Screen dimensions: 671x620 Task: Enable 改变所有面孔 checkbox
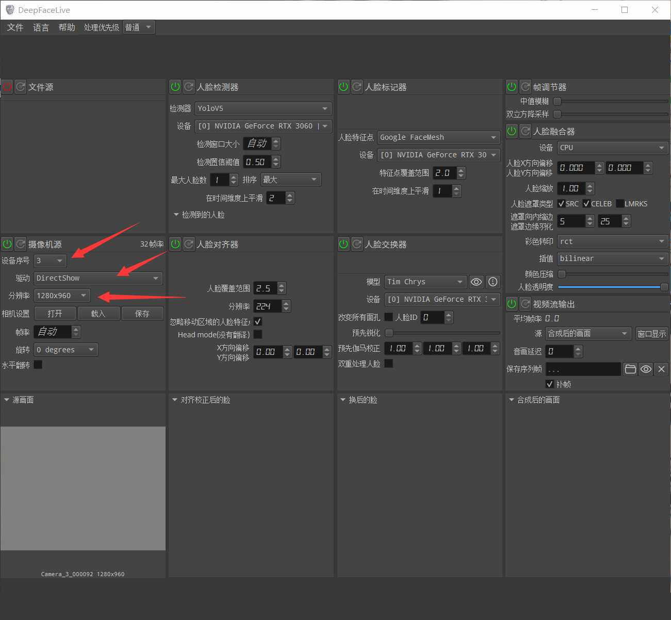[388, 317]
